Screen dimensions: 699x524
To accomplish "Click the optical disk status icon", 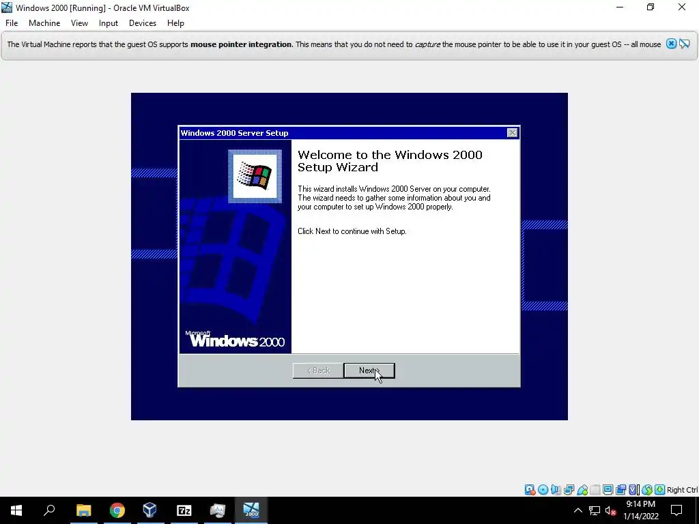I will [x=543, y=490].
